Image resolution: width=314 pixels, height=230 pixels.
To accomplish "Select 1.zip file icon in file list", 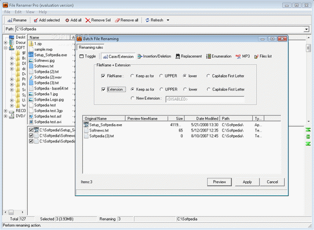I will click(x=31, y=43).
